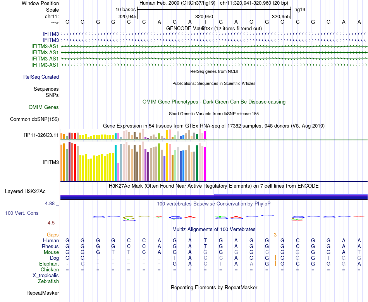The height and width of the screenshot is (302, 368).
Task: Open the OMIM Genes track label
Action: pos(44,107)
